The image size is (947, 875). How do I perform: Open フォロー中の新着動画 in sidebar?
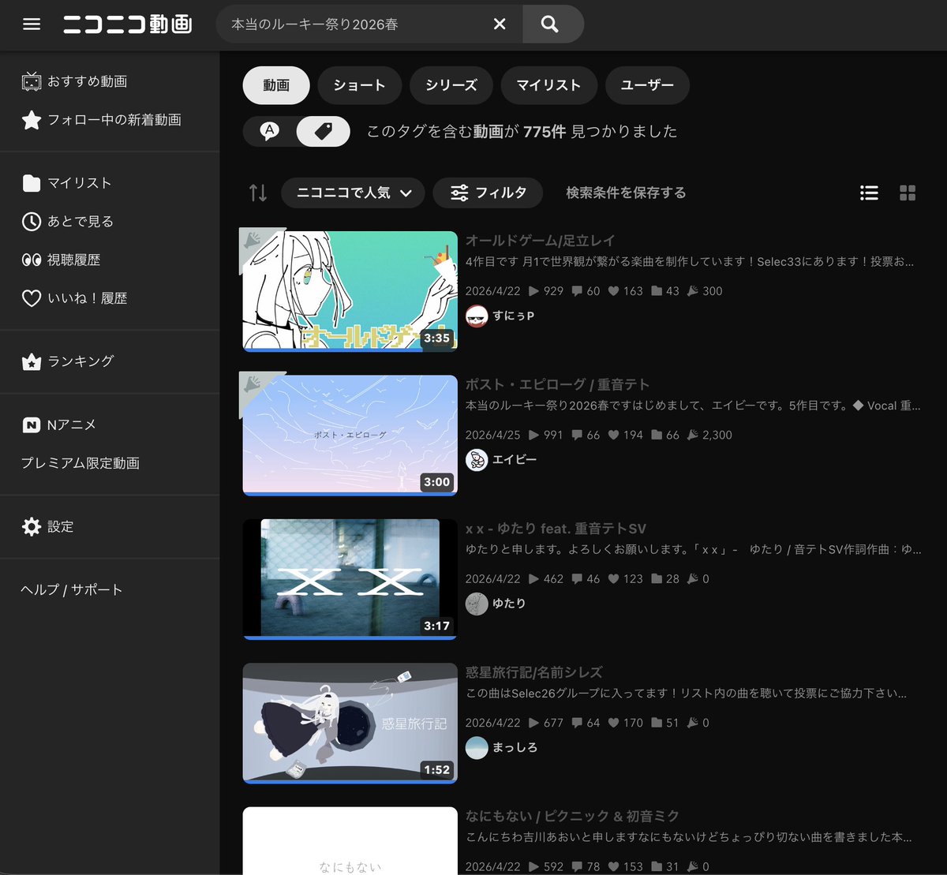click(102, 120)
